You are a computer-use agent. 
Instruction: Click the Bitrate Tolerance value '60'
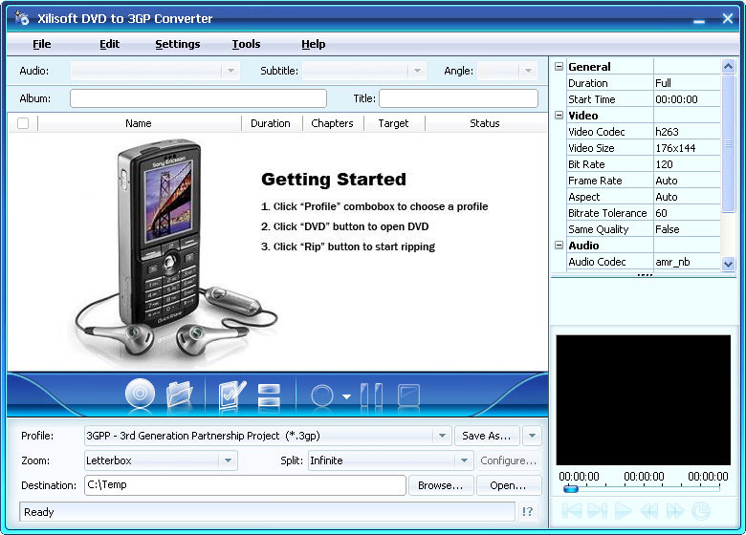pos(661,213)
